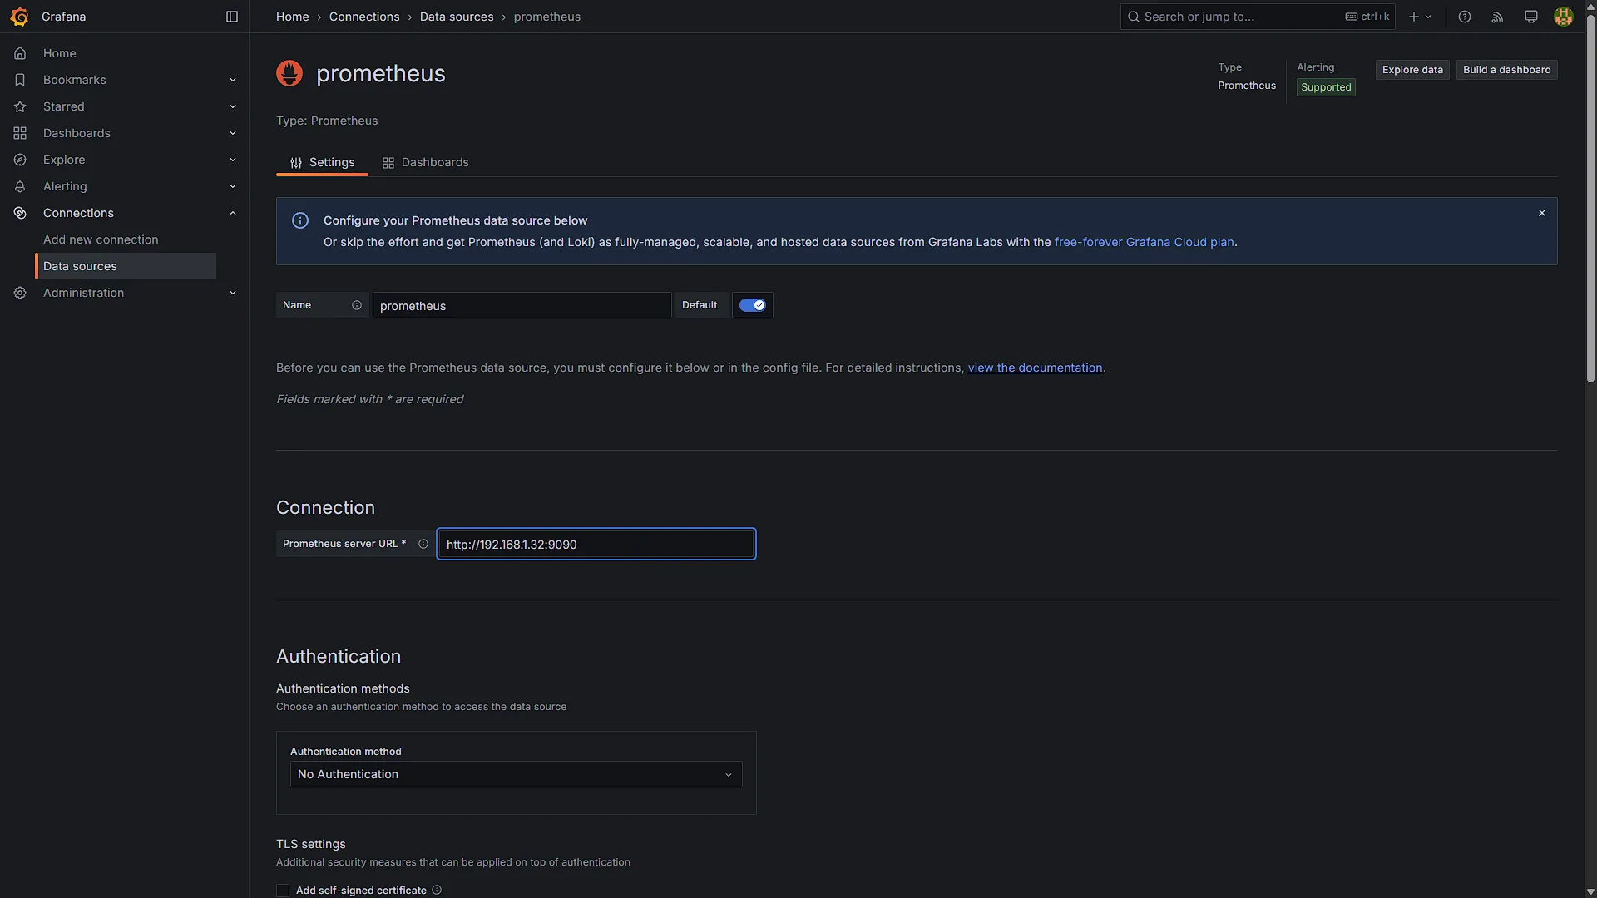This screenshot has height=898, width=1597.
Task: Select the Settings tab
Action: coord(322,162)
